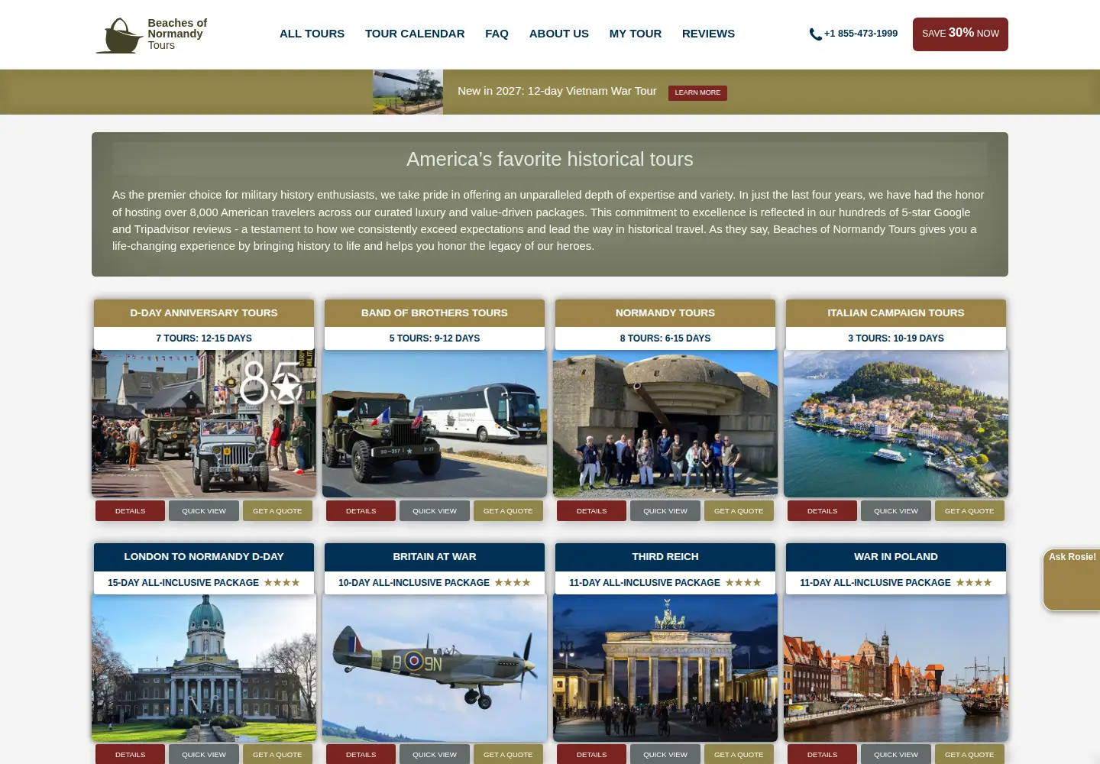Call the +1 855-473-1999 phone link
The image size is (1100, 764).
point(861,34)
